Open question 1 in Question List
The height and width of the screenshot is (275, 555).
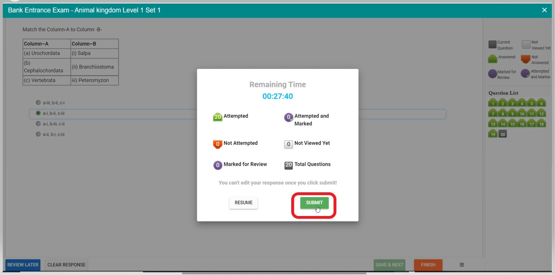493,103
